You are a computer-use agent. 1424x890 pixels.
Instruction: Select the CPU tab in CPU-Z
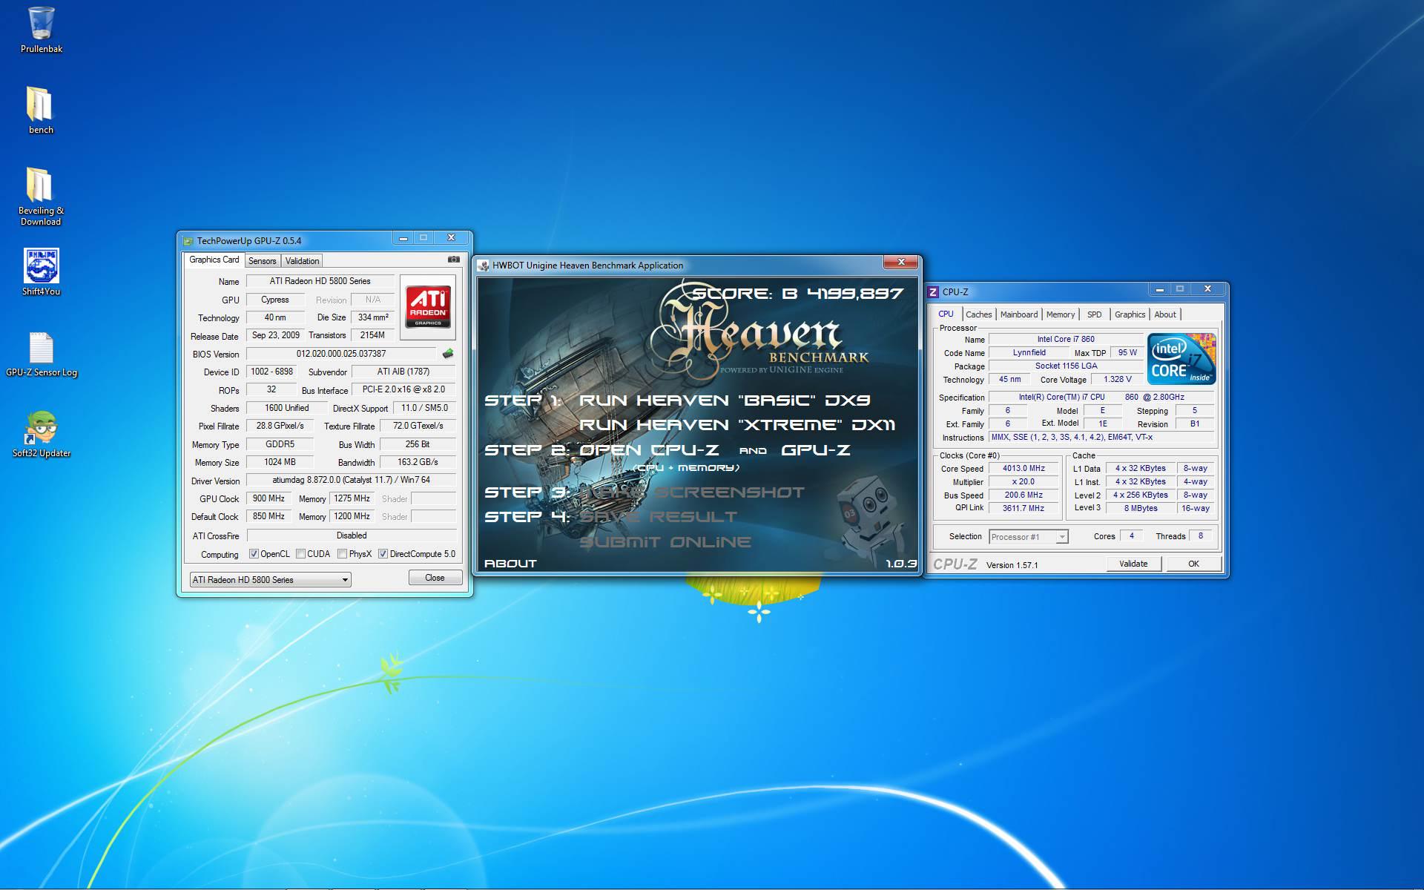click(x=946, y=314)
